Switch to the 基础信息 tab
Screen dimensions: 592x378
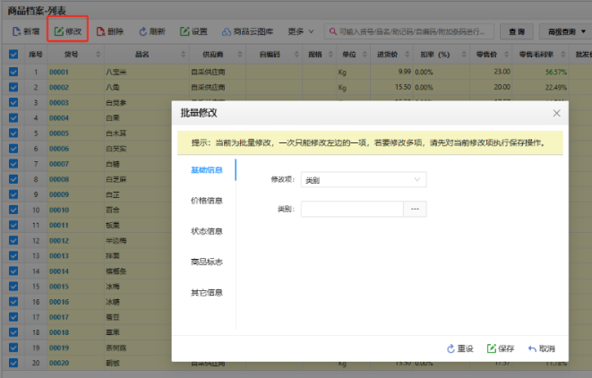pos(207,170)
